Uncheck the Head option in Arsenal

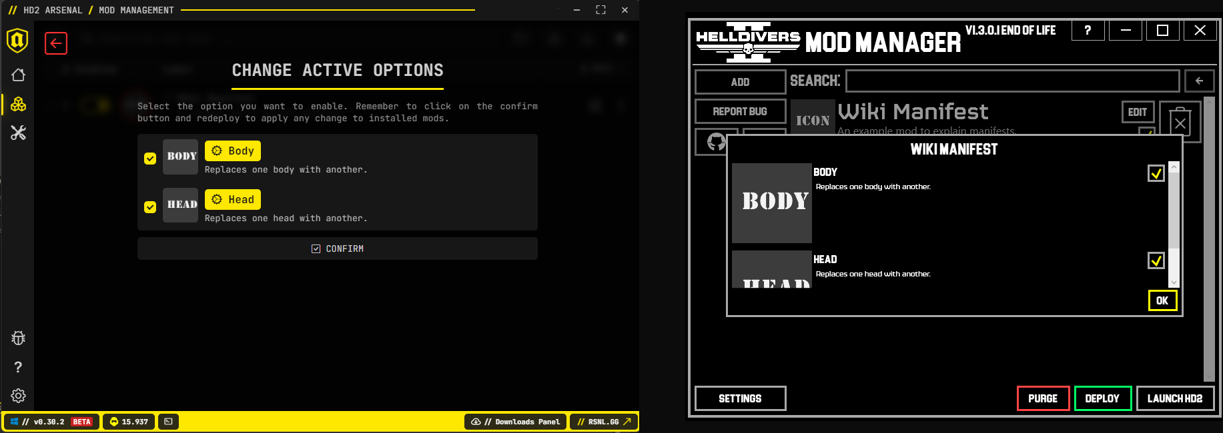150,207
